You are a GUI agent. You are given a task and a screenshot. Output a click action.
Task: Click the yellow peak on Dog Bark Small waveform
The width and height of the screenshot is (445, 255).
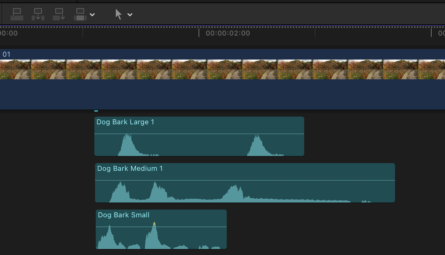click(x=154, y=223)
